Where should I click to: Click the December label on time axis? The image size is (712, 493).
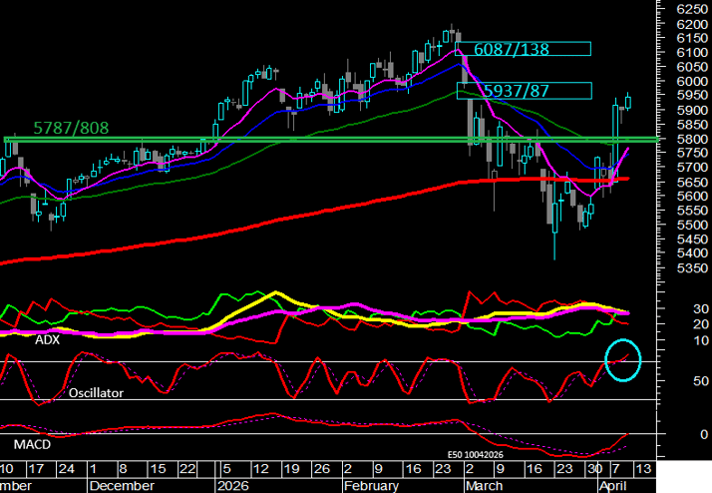[x=122, y=485]
